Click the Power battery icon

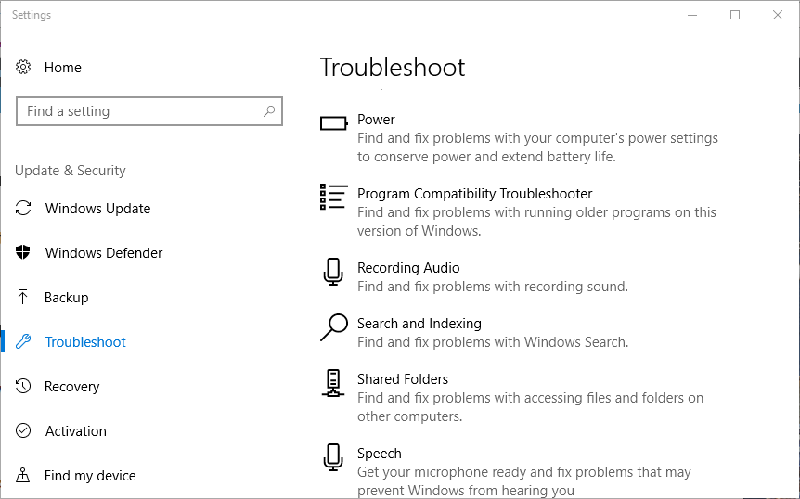click(334, 122)
